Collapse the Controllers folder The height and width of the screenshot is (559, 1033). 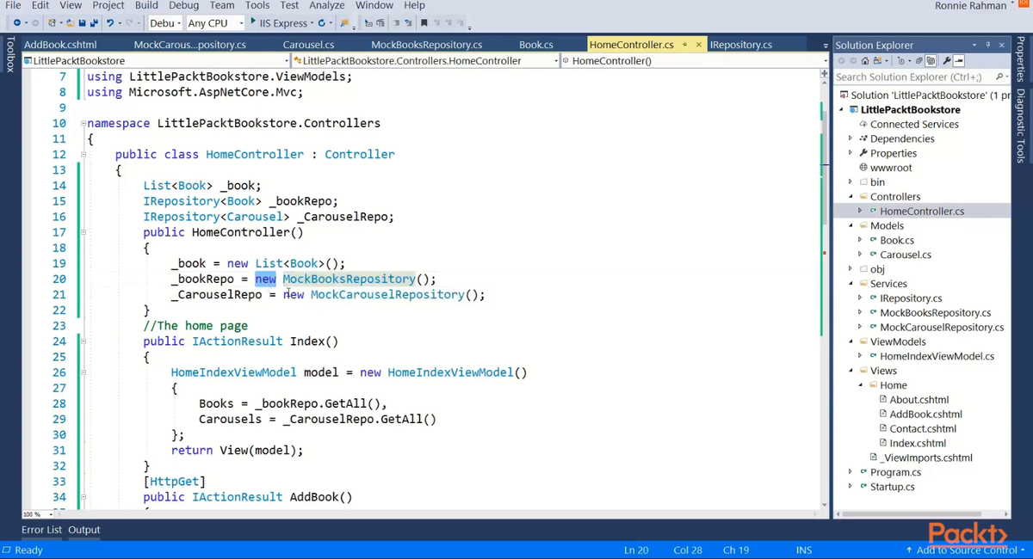[851, 197]
